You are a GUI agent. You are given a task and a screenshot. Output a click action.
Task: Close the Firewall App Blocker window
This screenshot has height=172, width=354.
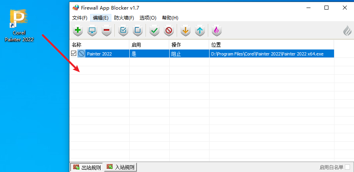(344, 8)
